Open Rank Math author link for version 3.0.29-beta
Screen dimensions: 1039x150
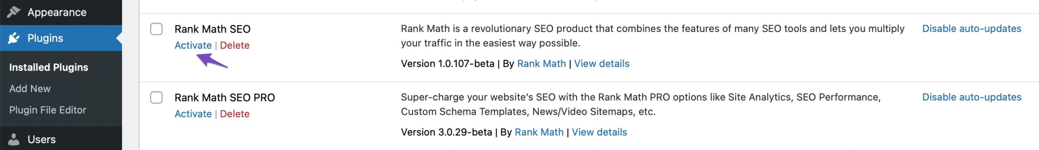coord(539,132)
